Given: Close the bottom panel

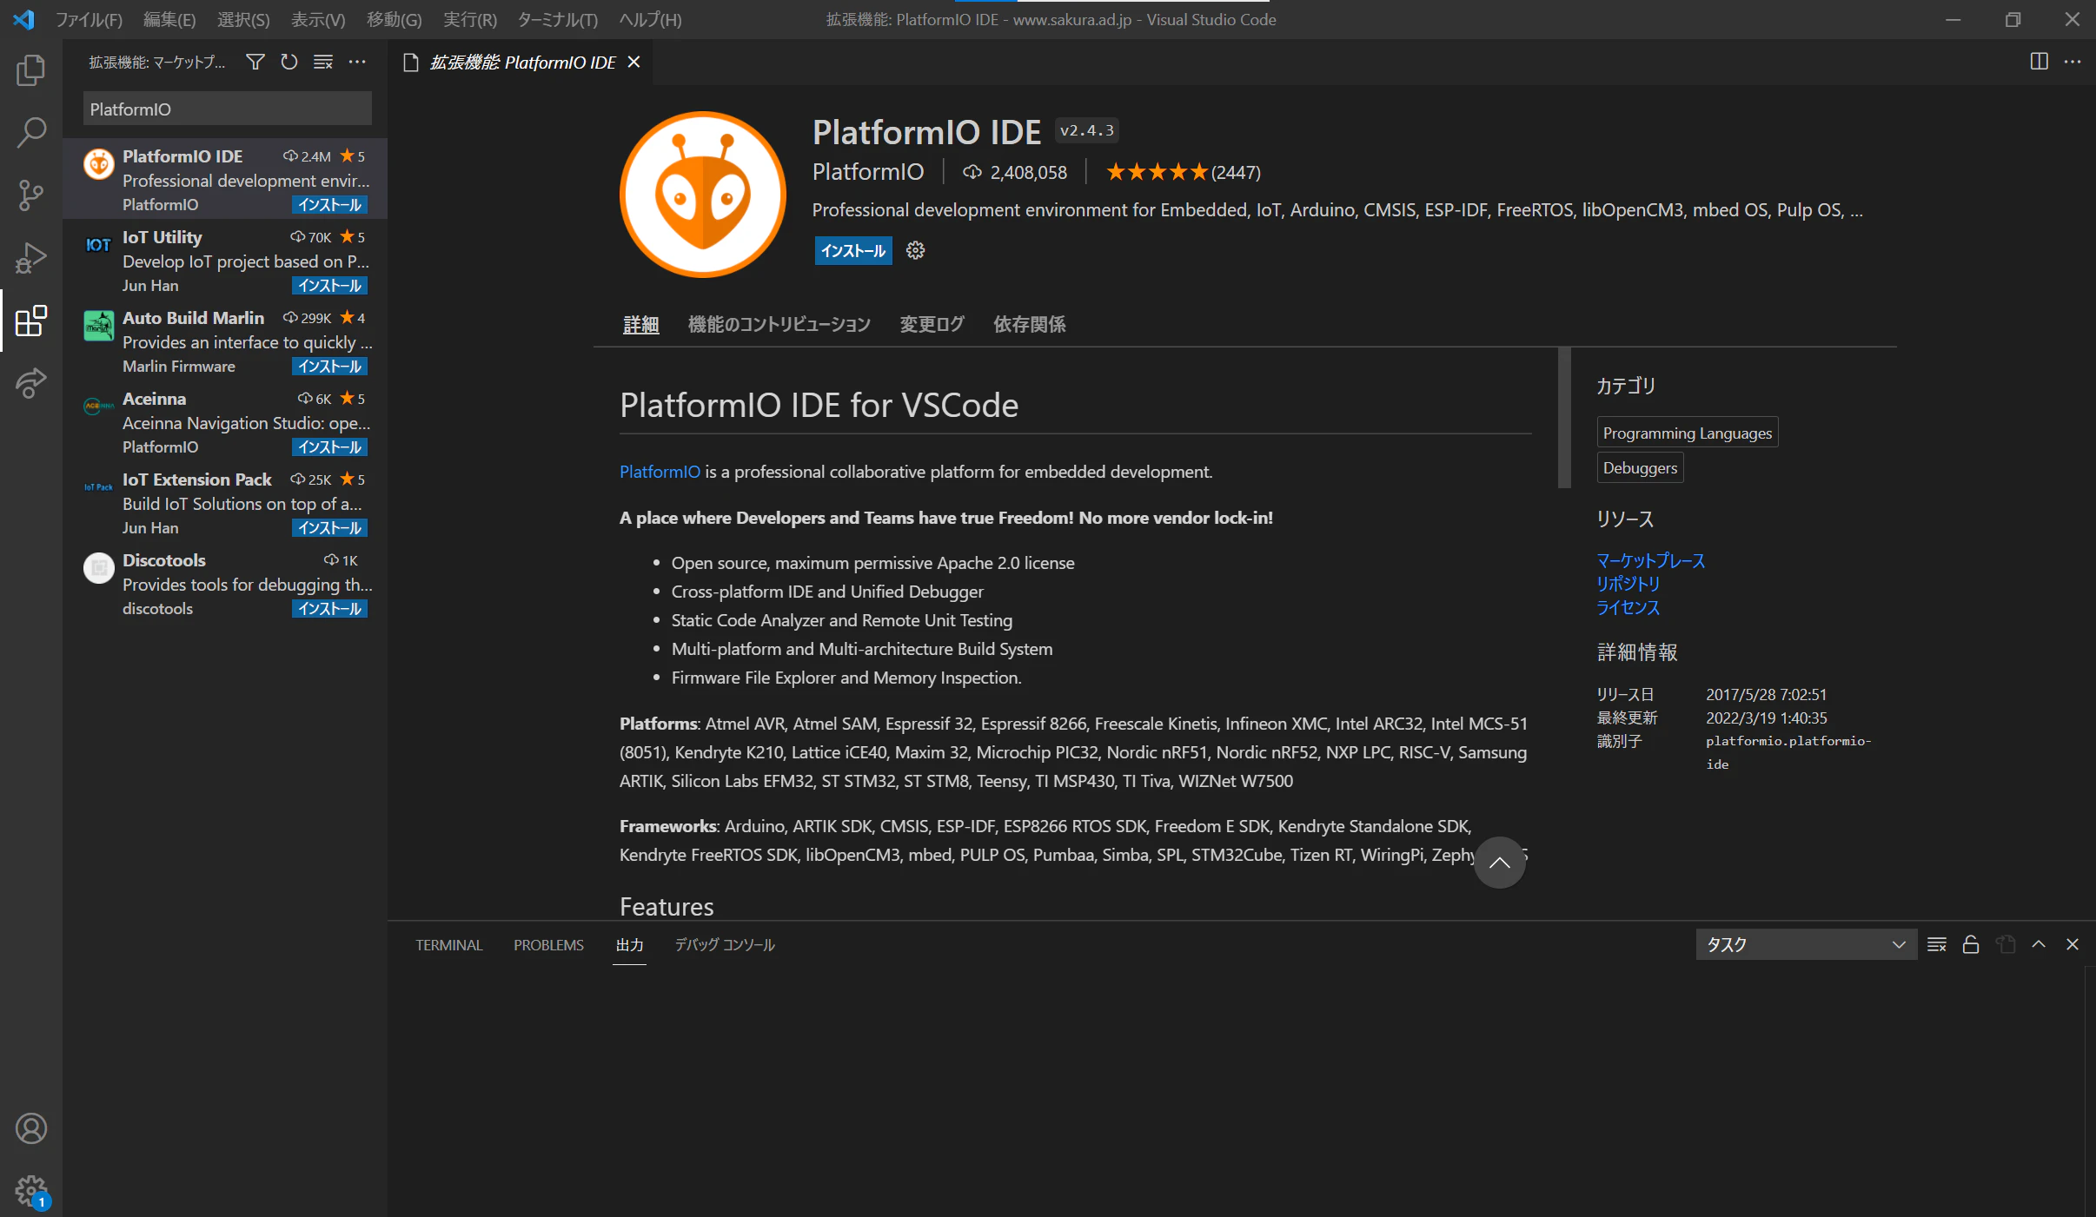Looking at the screenshot, I should tap(2073, 944).
